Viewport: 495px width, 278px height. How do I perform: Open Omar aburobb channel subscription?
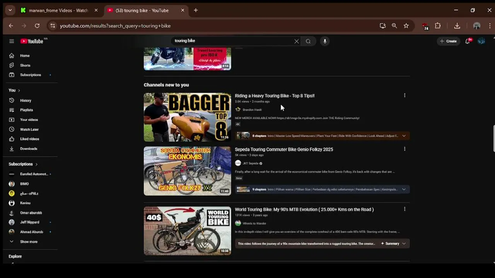pos(30,213)
